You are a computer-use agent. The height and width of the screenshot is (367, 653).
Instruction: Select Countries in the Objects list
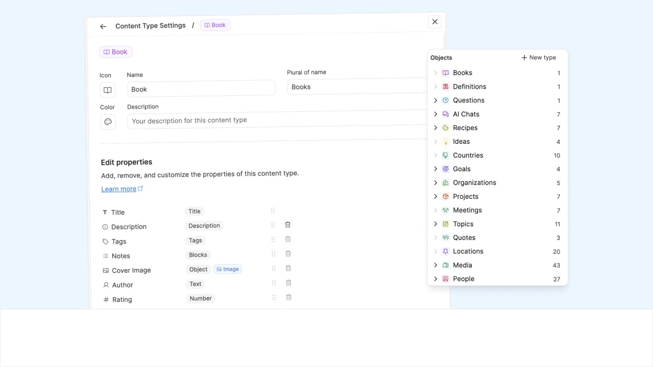[x=468, y=155]
